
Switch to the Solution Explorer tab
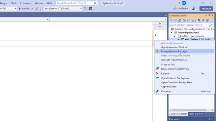pyautogui.click(x=178, y=114)
